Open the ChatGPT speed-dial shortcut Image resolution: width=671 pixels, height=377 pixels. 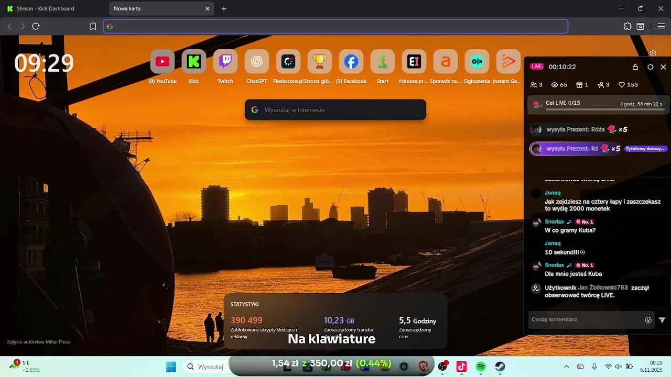(x=257, y=62)
